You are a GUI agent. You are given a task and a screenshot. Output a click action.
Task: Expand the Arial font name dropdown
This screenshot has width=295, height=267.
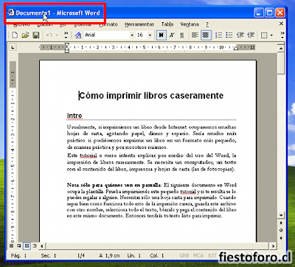pos(132,35)
